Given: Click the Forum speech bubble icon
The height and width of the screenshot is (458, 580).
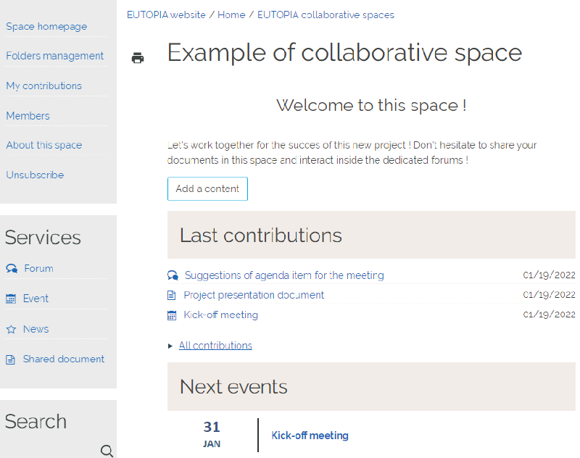Looking at the screenshot, I should coord(11,269).
